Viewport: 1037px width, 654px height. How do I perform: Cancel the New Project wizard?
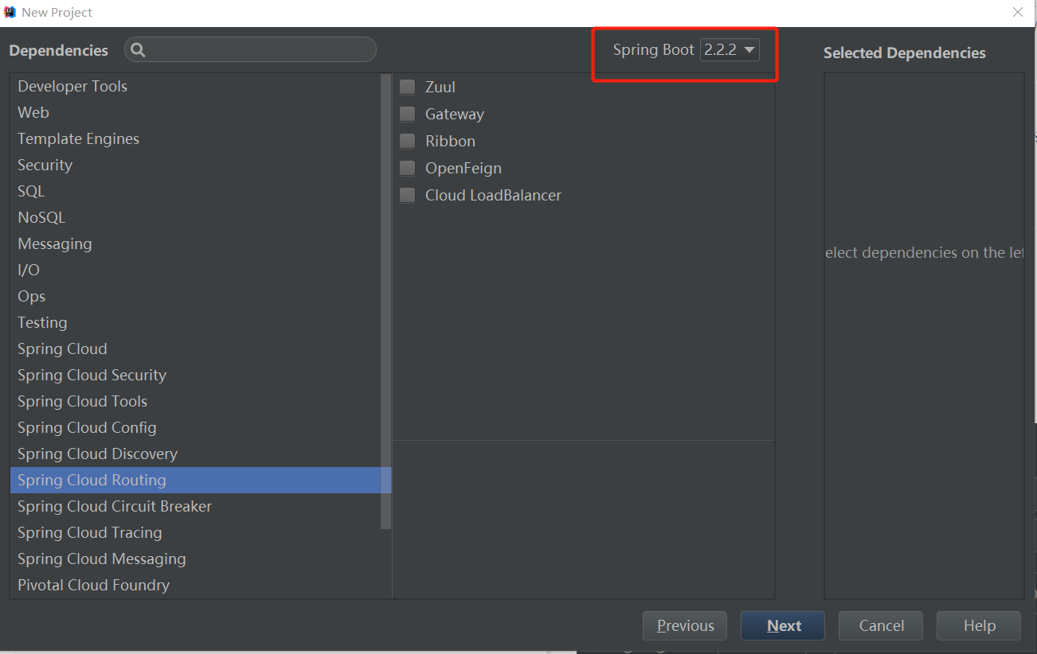pos(881,625)
